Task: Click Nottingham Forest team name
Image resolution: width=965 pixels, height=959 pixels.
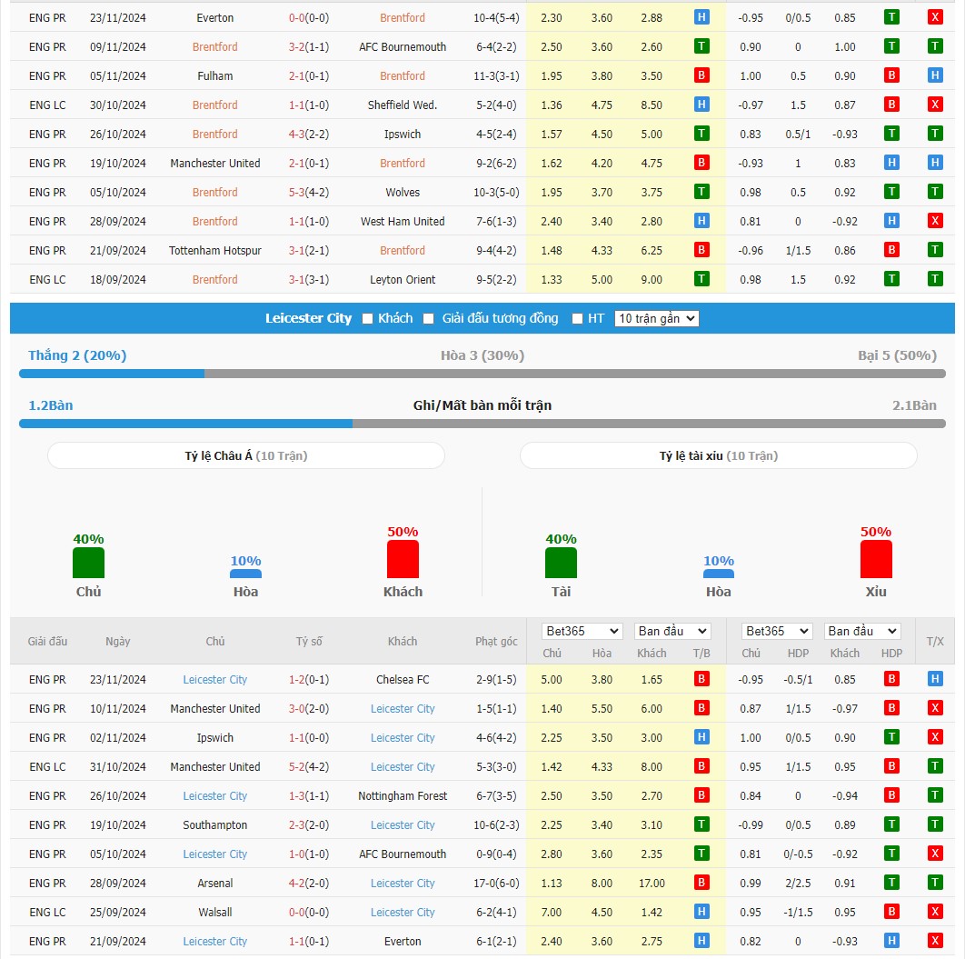Action: [x=403, y=795]
